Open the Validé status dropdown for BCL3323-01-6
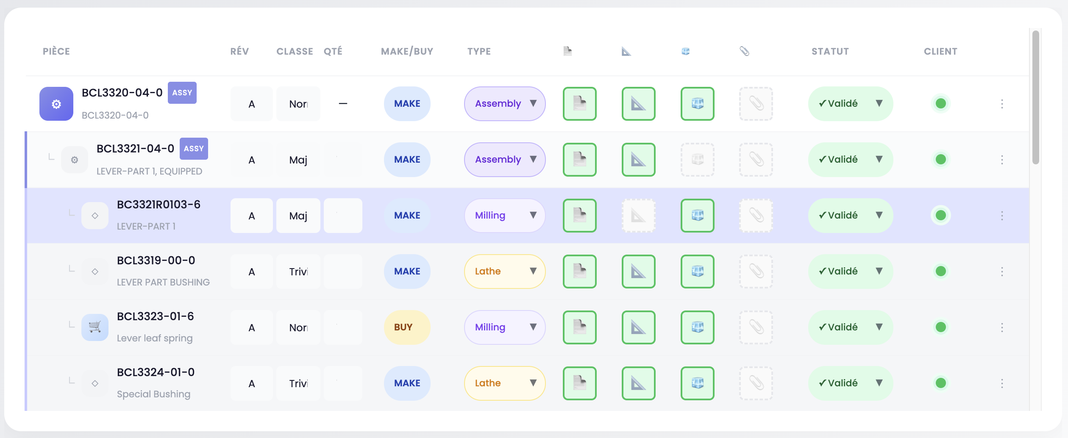This screenshot has height=438, width=1068. click(x=850, y=327)
